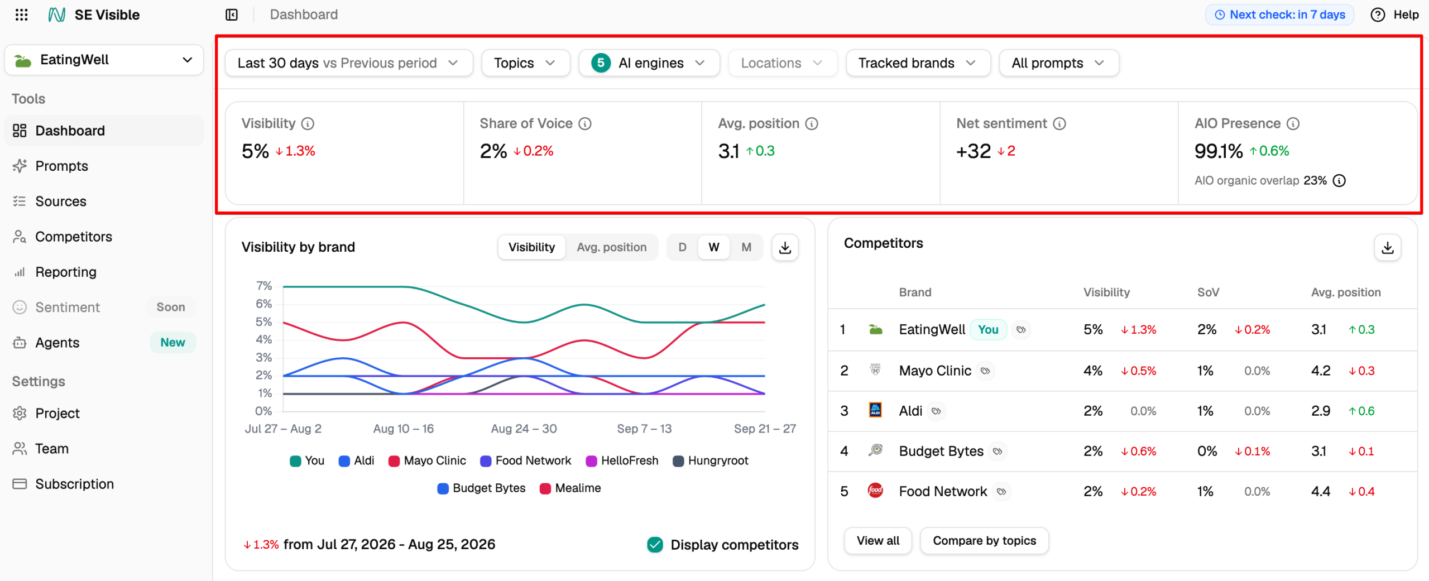Set chart granularity to D (daily)
1429x581 pixels.
[x=682, y=247]
